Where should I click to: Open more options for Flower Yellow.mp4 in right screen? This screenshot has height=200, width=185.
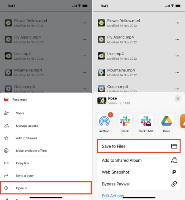177,23
